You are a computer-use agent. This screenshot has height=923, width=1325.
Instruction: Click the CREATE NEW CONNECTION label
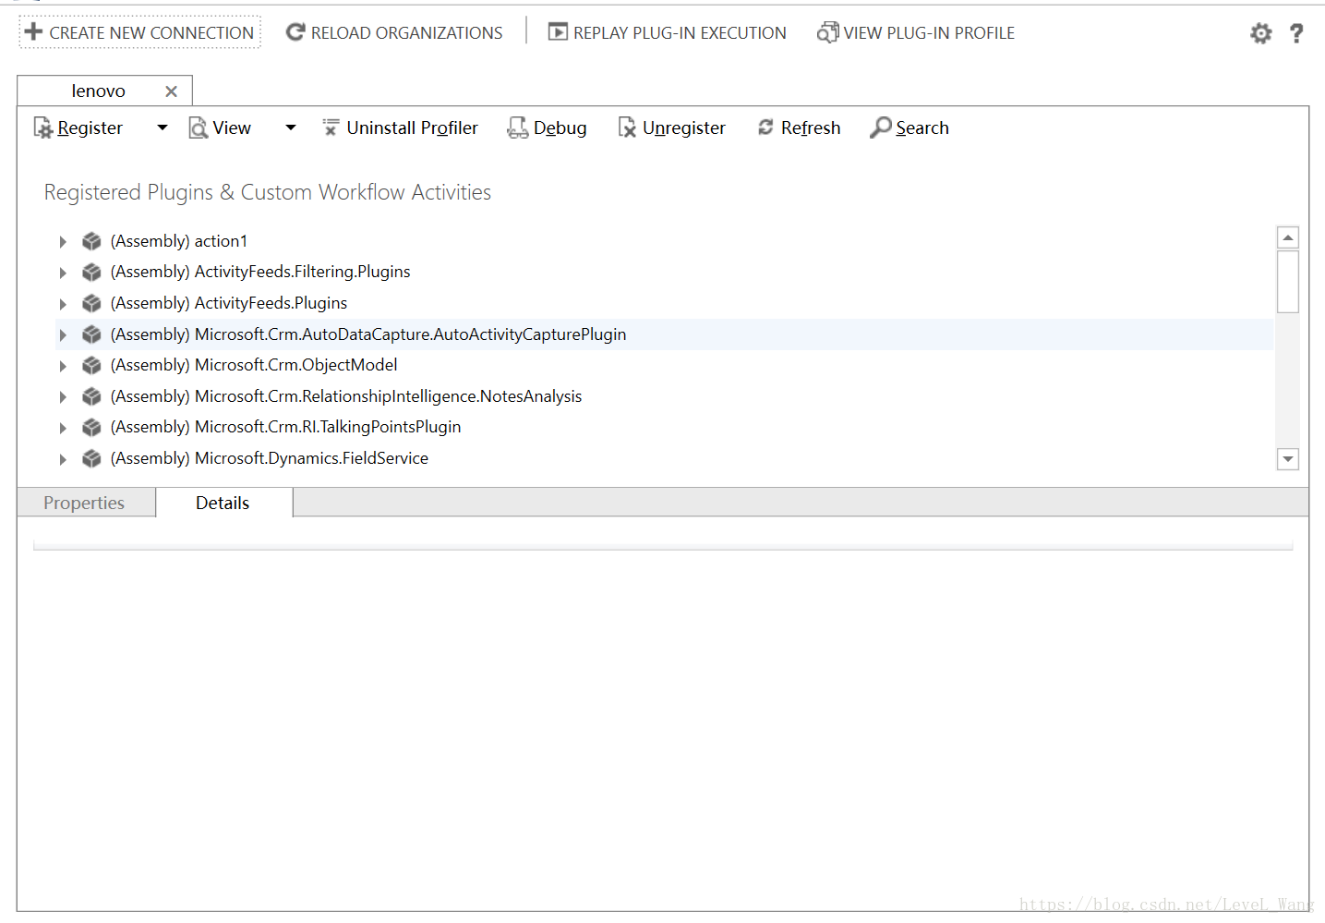151,33
